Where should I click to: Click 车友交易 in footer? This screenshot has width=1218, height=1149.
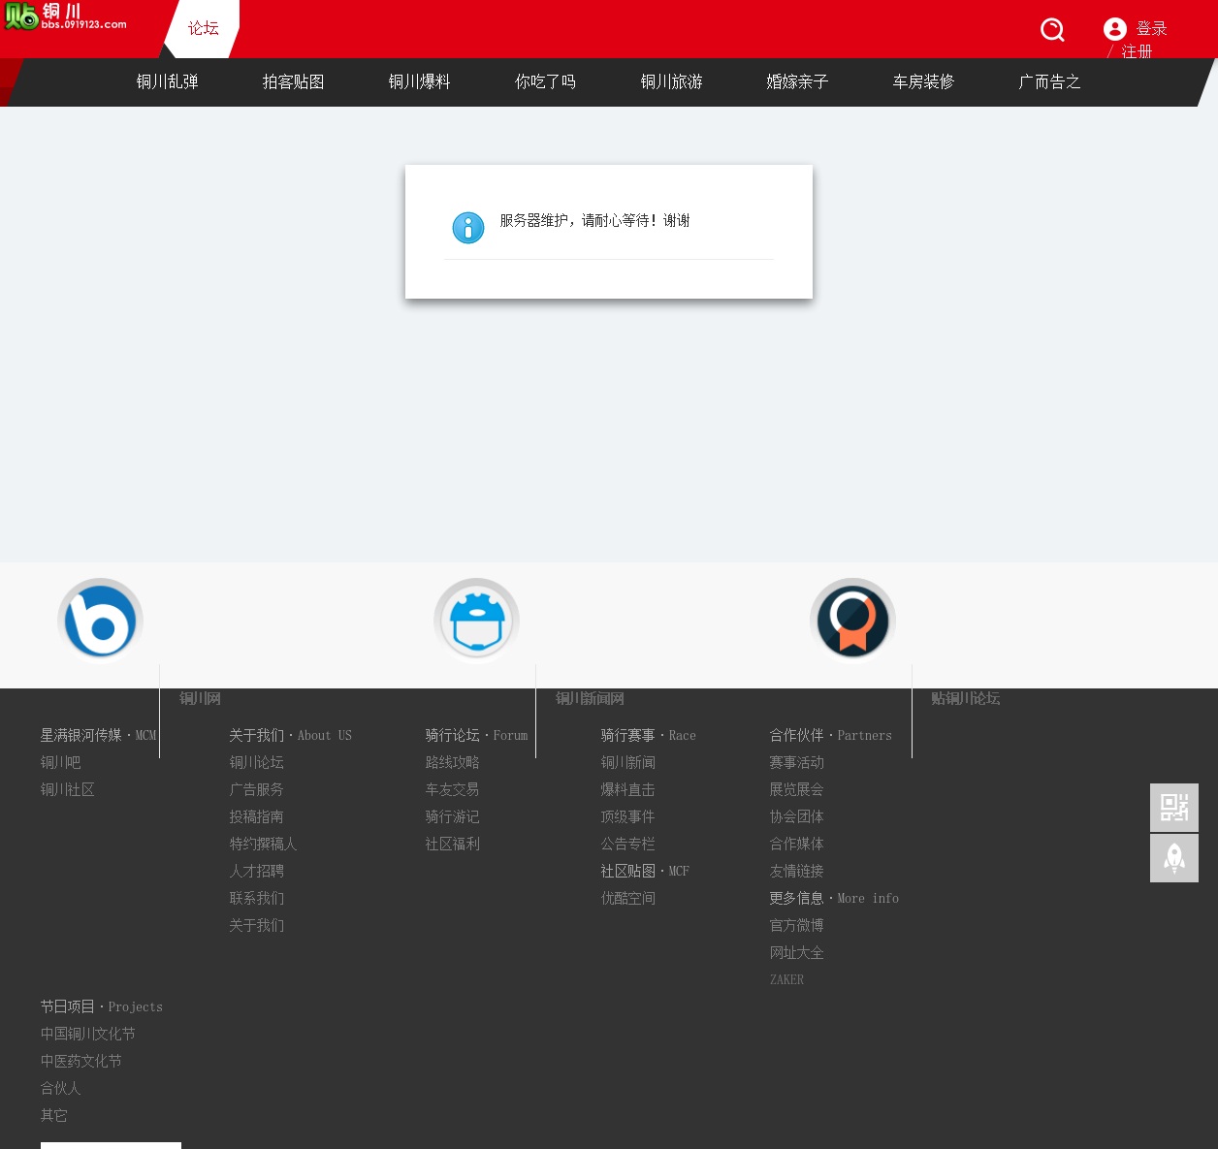pos(452,790)
